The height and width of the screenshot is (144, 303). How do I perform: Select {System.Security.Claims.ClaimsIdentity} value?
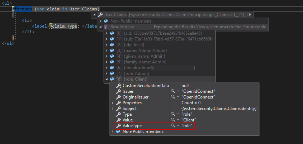(x=219, y=109)
